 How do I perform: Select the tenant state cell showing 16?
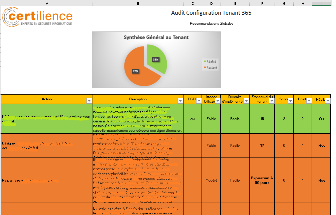click(x=262, y=119)
